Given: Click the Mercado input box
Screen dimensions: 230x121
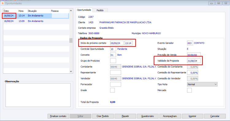Looking at the screenshot, I should pos(190,90).
